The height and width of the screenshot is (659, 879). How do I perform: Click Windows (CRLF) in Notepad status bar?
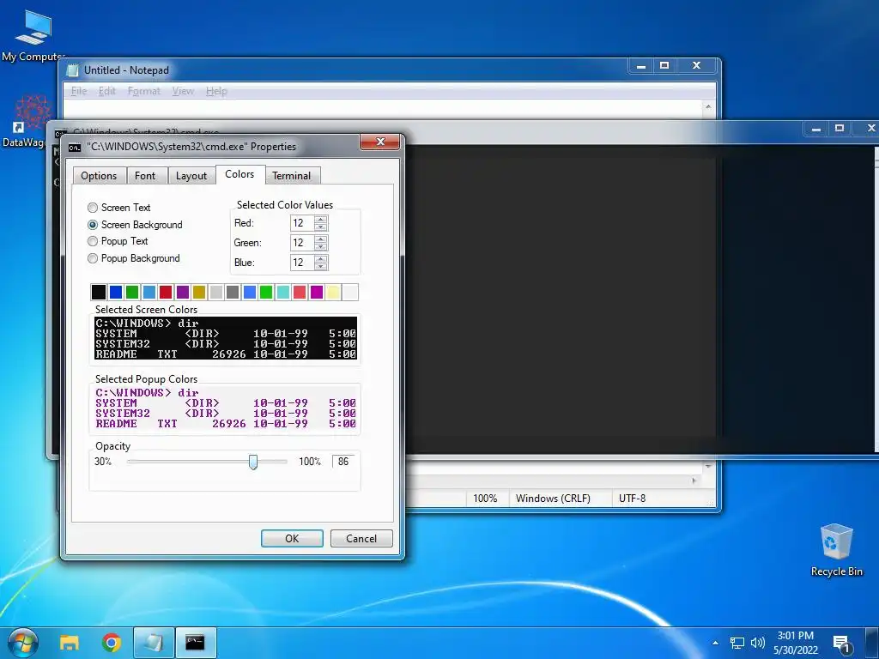553,499
